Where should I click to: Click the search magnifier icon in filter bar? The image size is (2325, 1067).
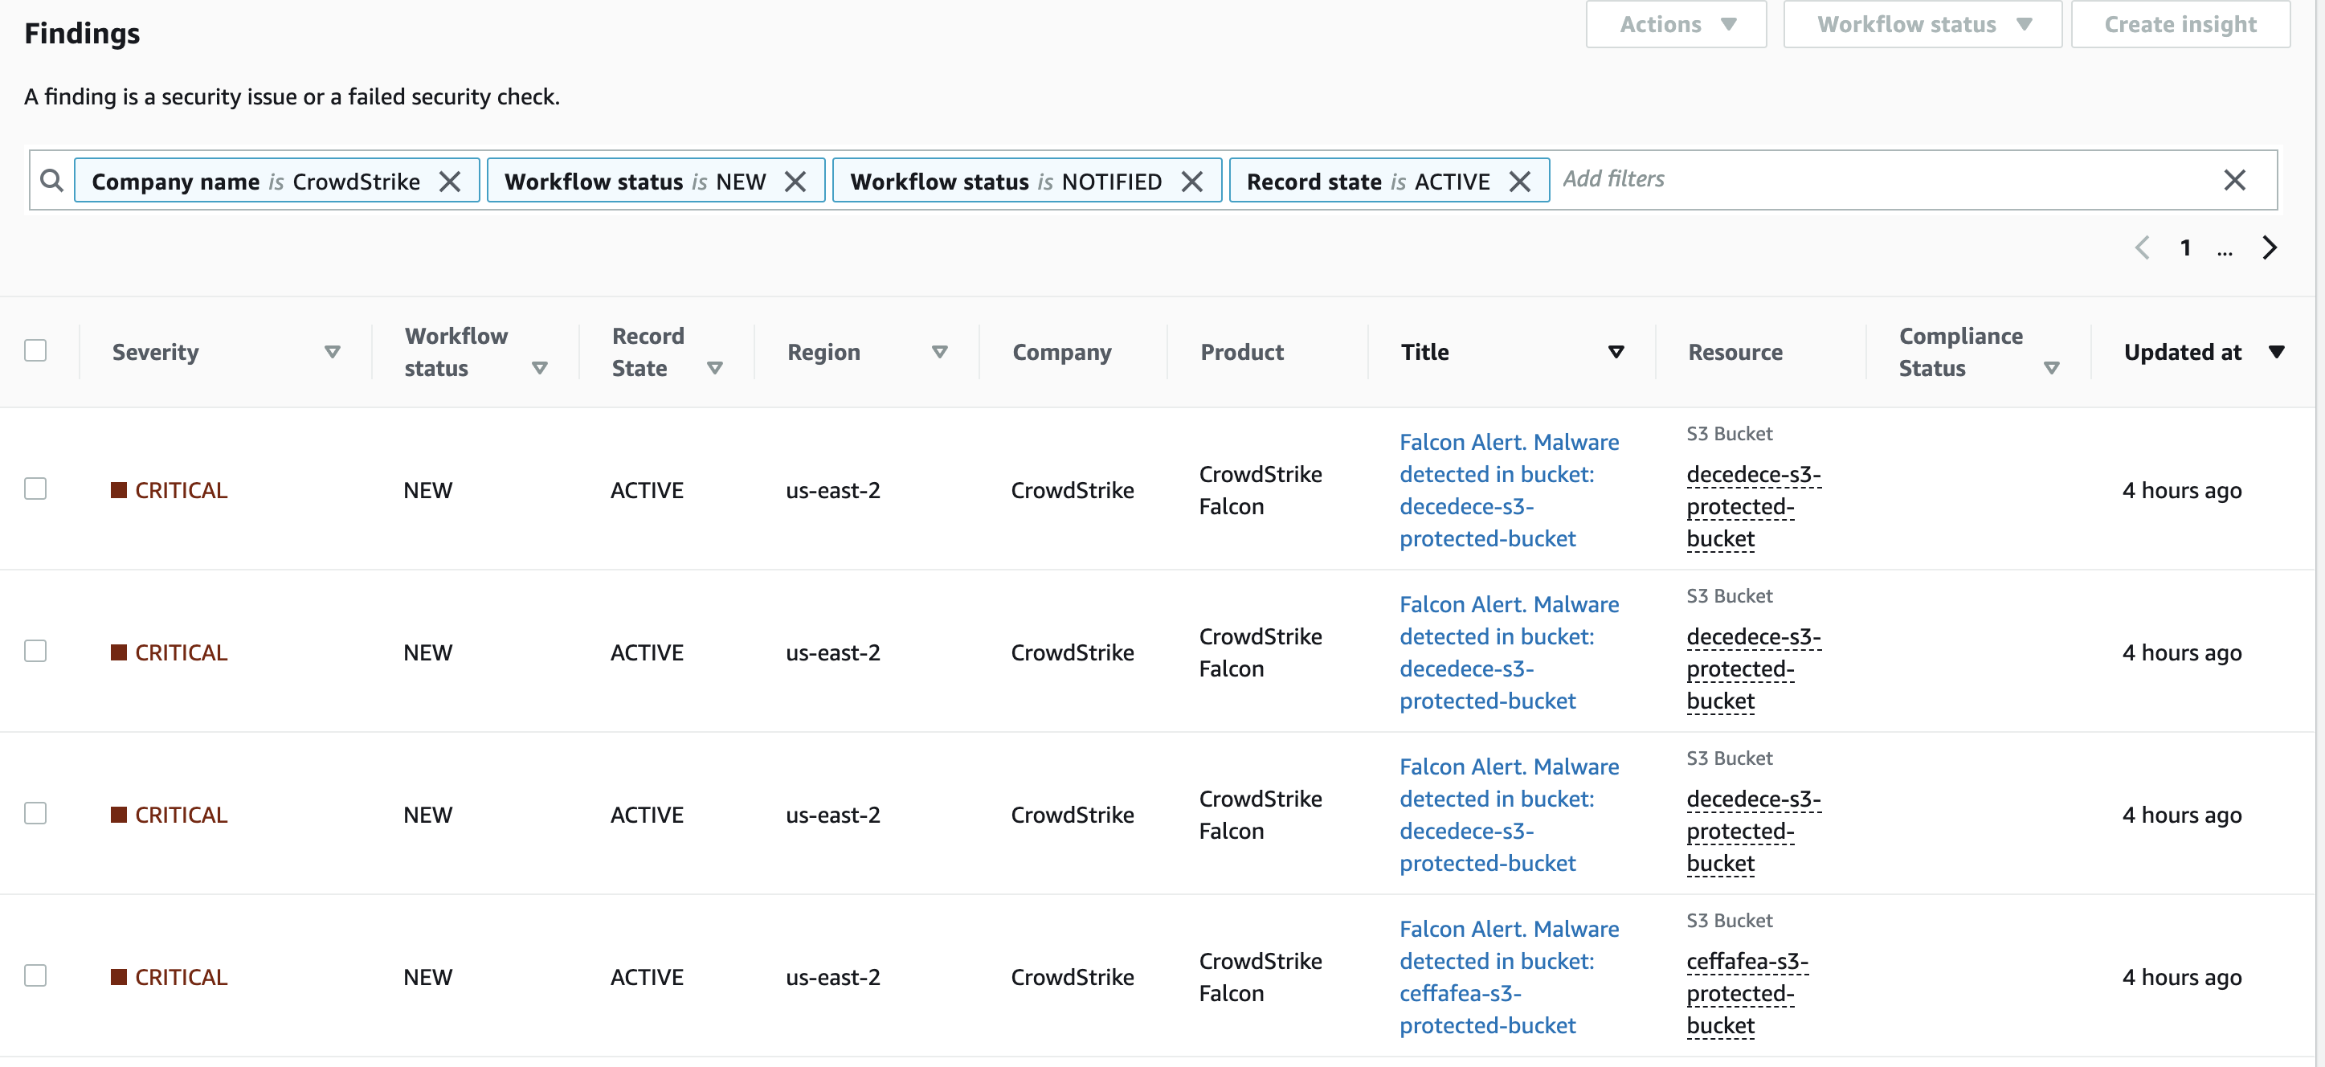pyautogui.click(x=52, y=181)
